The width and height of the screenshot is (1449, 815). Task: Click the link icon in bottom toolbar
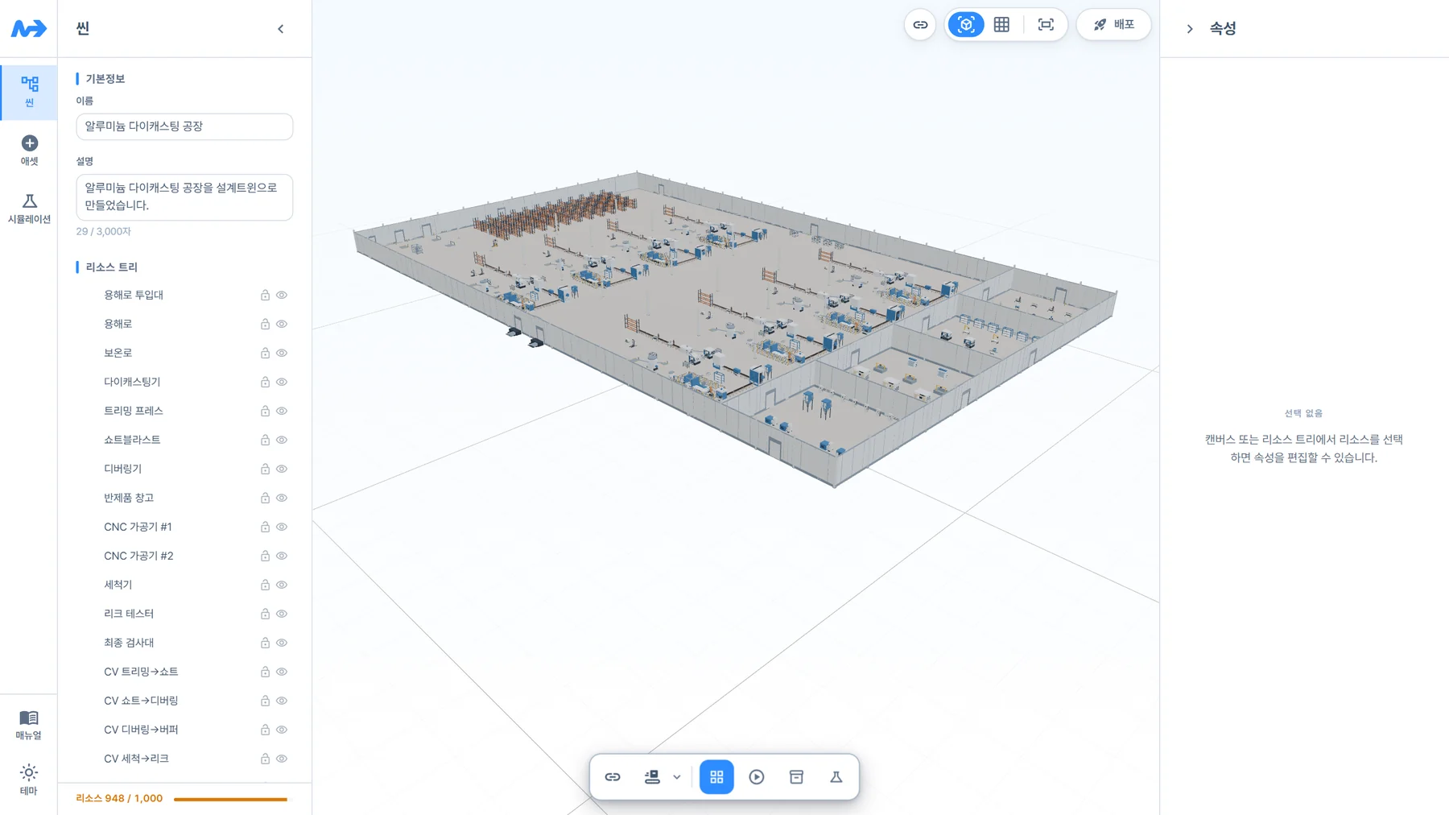(613, 777)
